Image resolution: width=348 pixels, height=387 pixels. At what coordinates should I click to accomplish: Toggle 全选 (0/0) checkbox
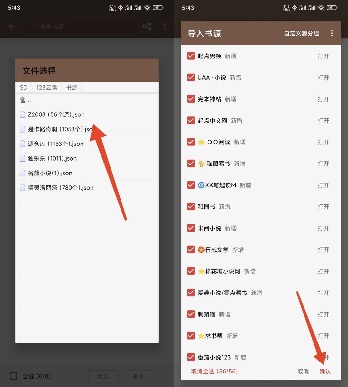(14, 376)
